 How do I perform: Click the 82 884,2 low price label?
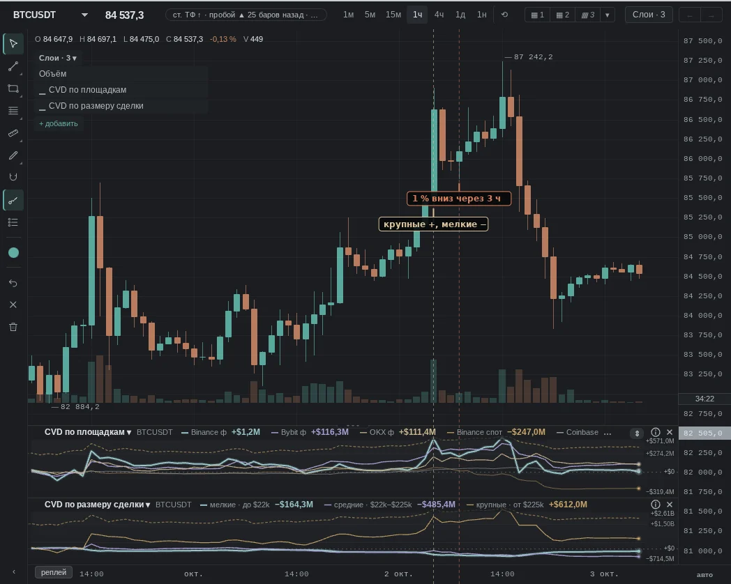click(x=80, y=406)
